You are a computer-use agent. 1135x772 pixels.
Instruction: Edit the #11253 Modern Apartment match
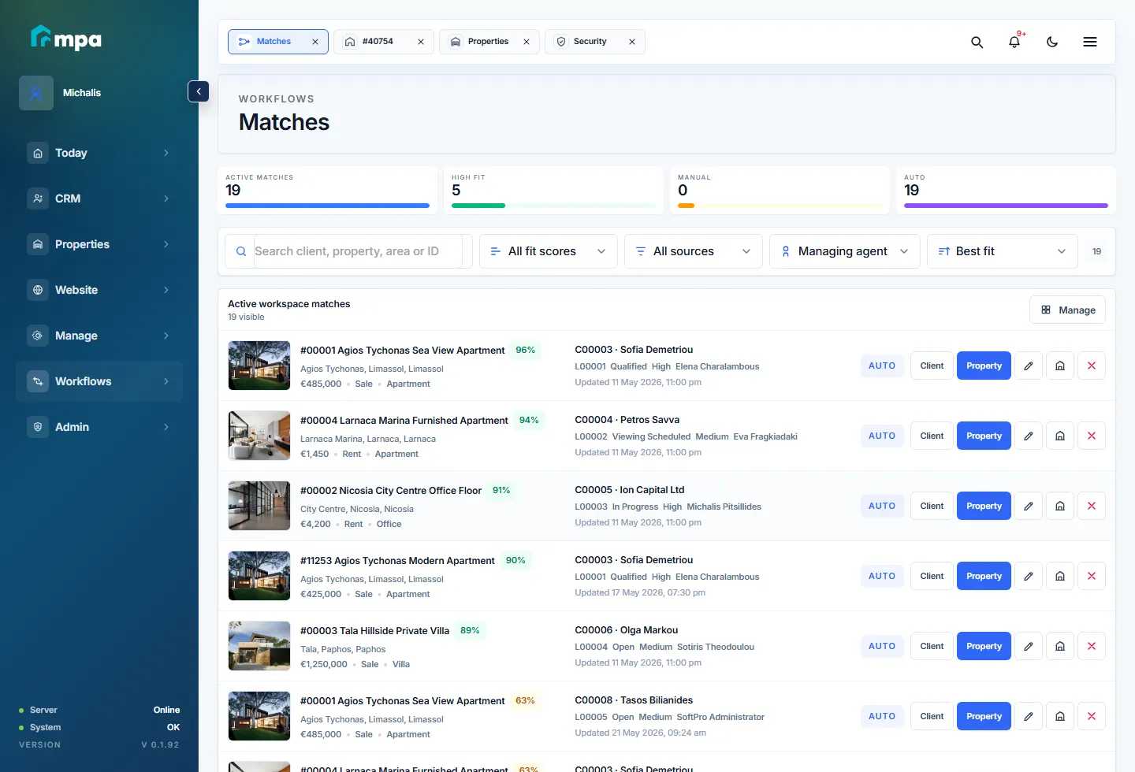tap(1029, 576)
